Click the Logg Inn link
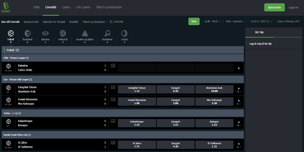This screenshot has width=304, height=152. [293, 8]
